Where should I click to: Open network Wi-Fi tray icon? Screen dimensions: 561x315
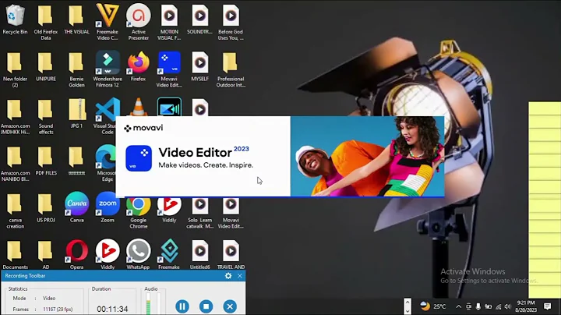click(x=499, y=306)
